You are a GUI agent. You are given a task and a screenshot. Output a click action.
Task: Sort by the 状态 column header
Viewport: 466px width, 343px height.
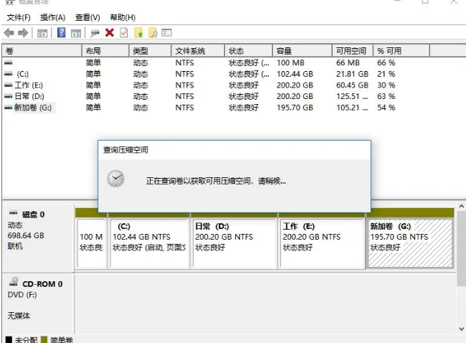click(x=249, y=51)
